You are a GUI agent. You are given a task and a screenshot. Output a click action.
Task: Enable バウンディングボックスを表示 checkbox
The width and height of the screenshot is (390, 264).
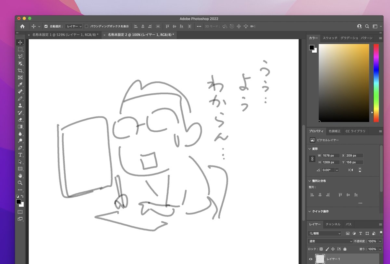pos(86,26)
